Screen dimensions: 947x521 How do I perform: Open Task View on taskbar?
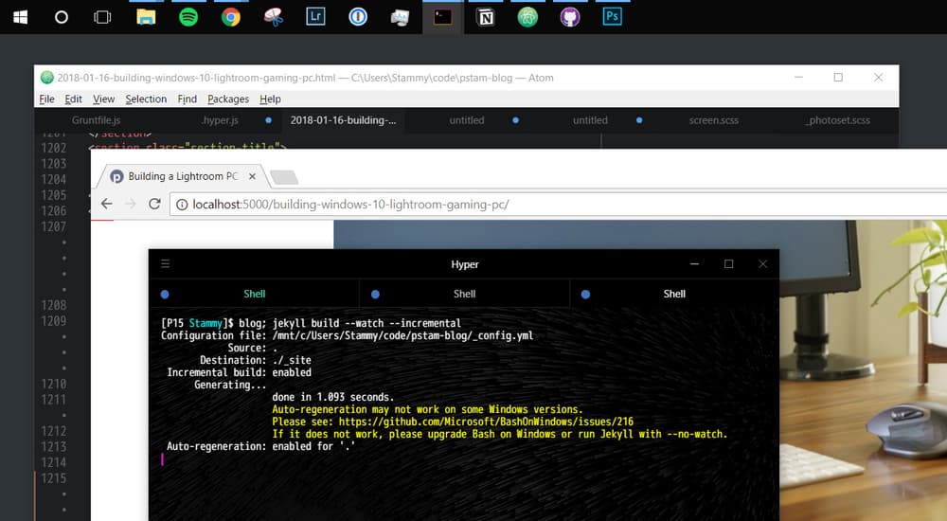pyautogui.click(x=102, y=17)
